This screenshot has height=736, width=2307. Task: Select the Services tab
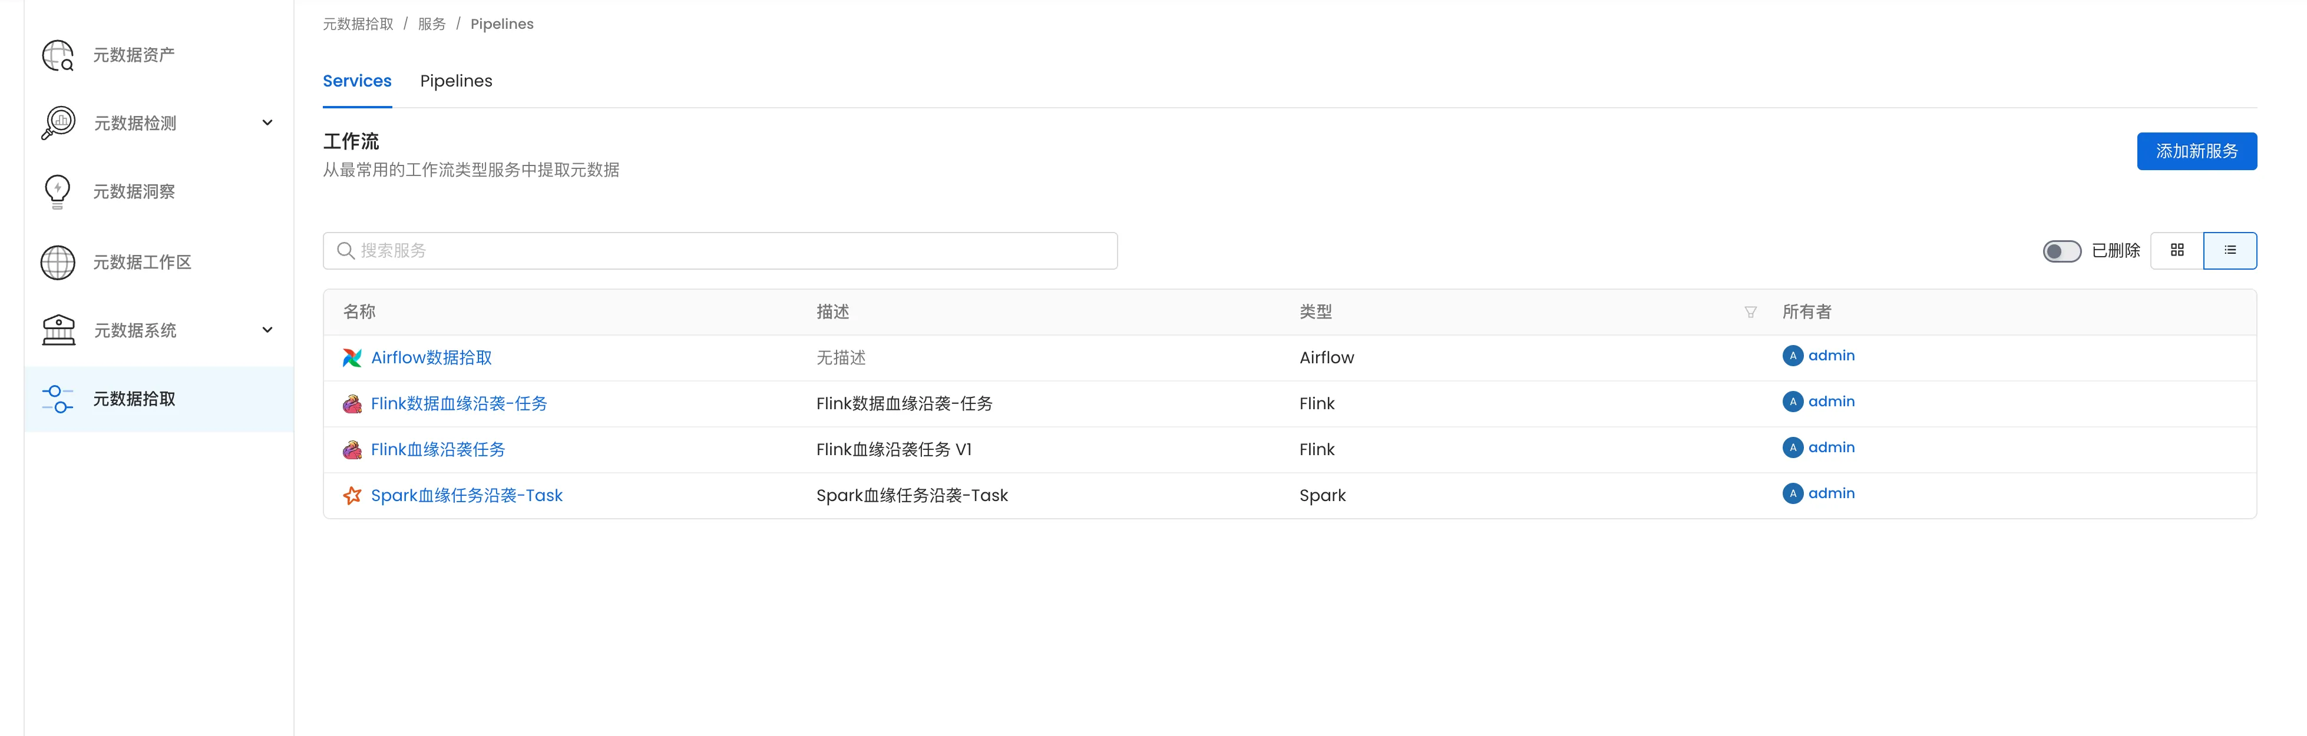(x=356, y=81)
